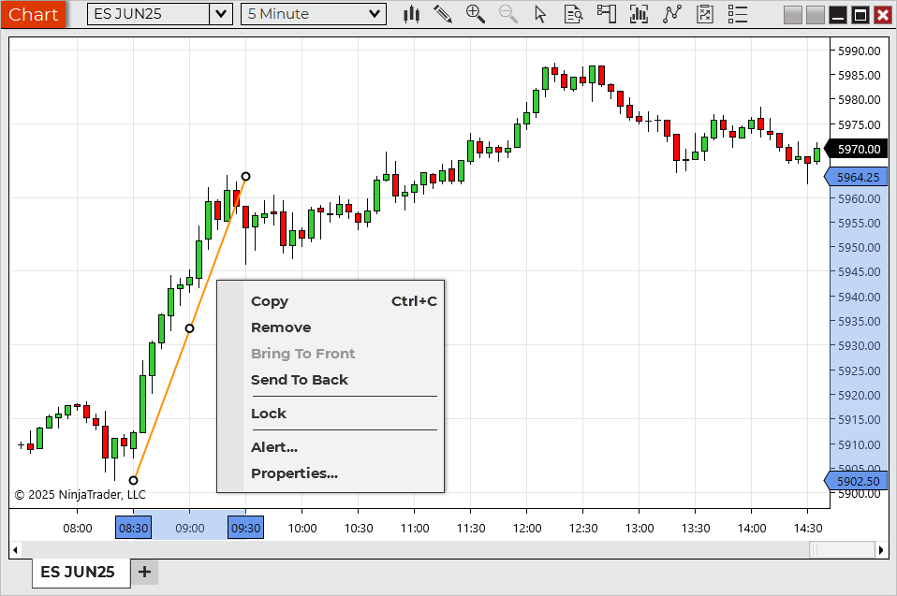This screenshot has width=897, height=596.
Task: Click Send To Back menu entry
Action: coord(299,380)
